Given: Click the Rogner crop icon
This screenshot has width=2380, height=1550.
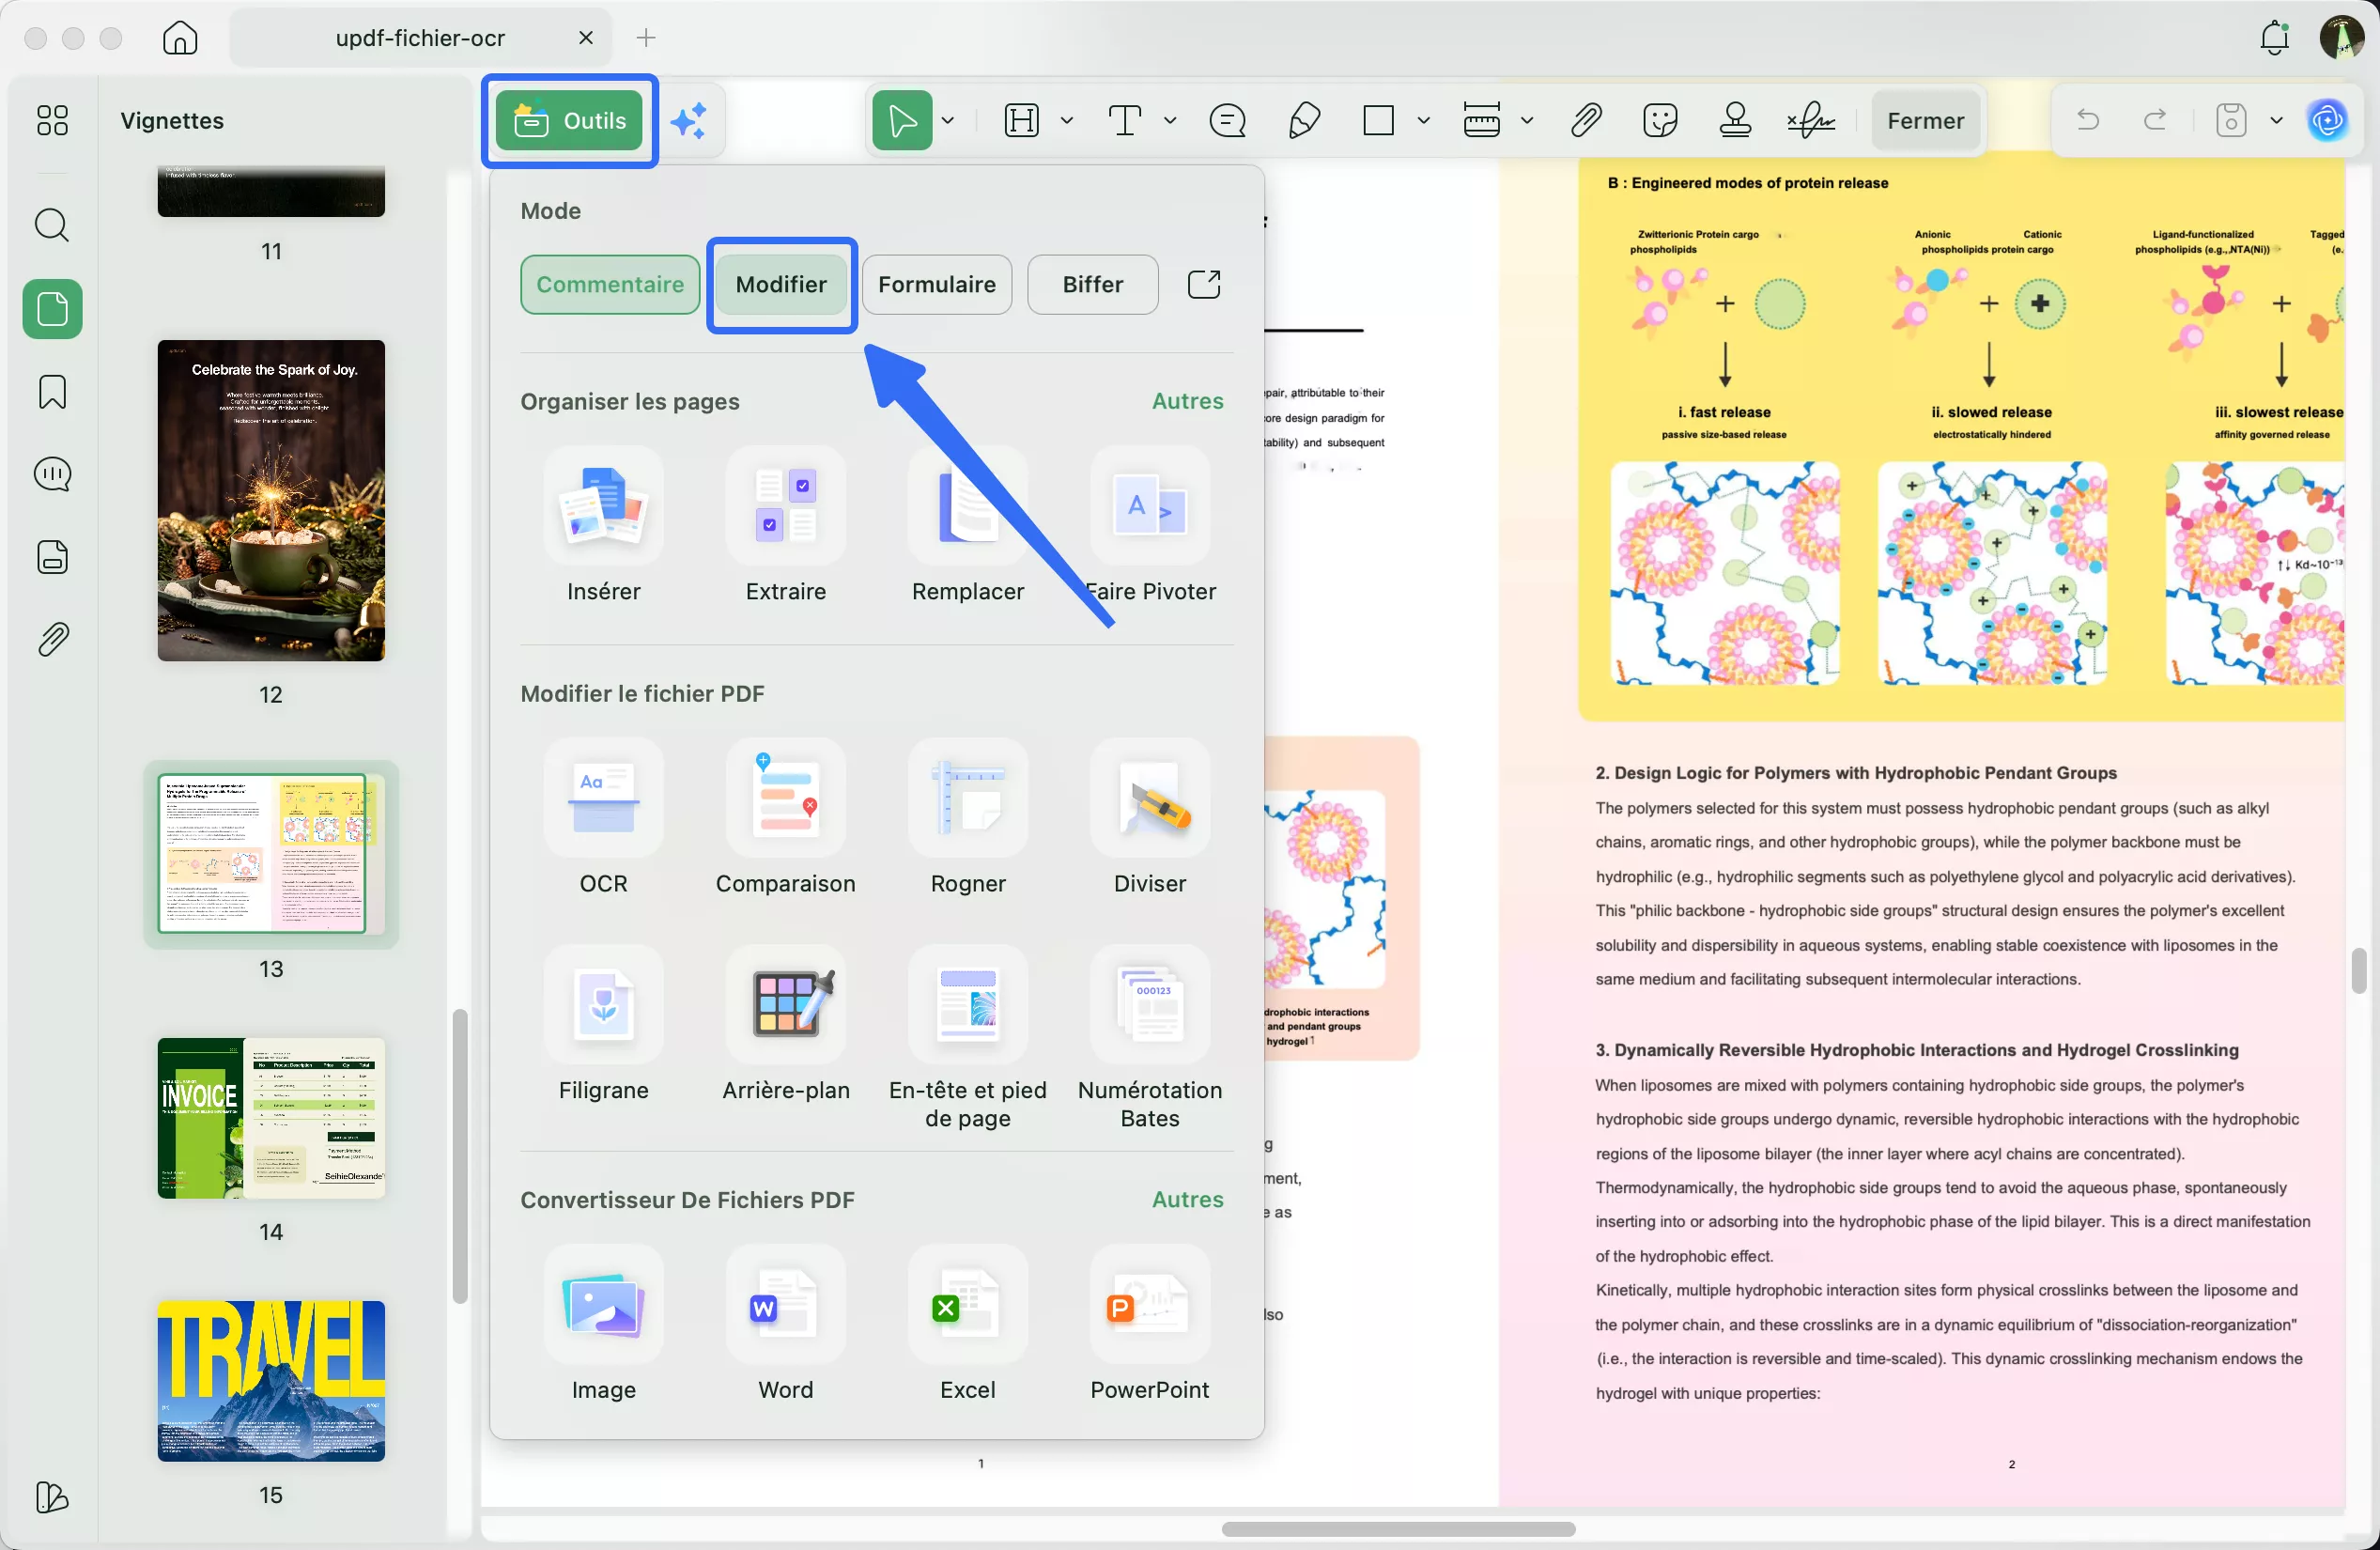Looking at the screenshot, I should pos(967,799).
